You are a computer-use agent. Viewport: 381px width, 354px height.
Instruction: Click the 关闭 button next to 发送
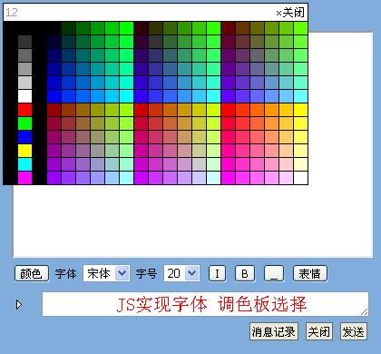(x=319, y=331)
